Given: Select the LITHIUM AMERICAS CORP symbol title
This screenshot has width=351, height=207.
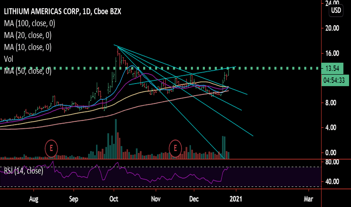Looking at the screenshot, I should (x=63, y=12).
